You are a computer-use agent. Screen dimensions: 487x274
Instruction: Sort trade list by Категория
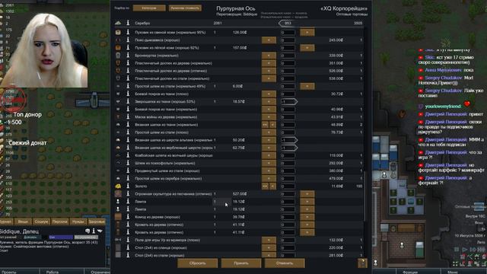tap(149, 8)
